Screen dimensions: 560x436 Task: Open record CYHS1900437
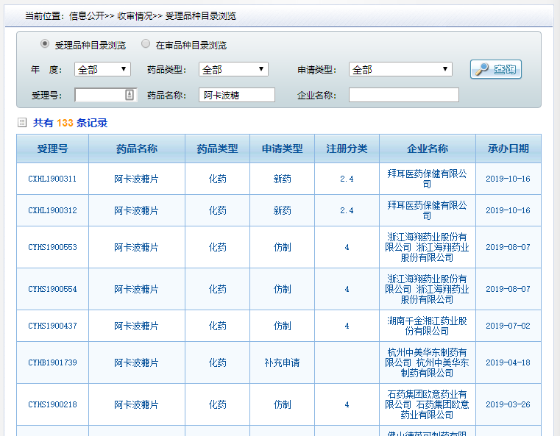[x=52, y=326]
